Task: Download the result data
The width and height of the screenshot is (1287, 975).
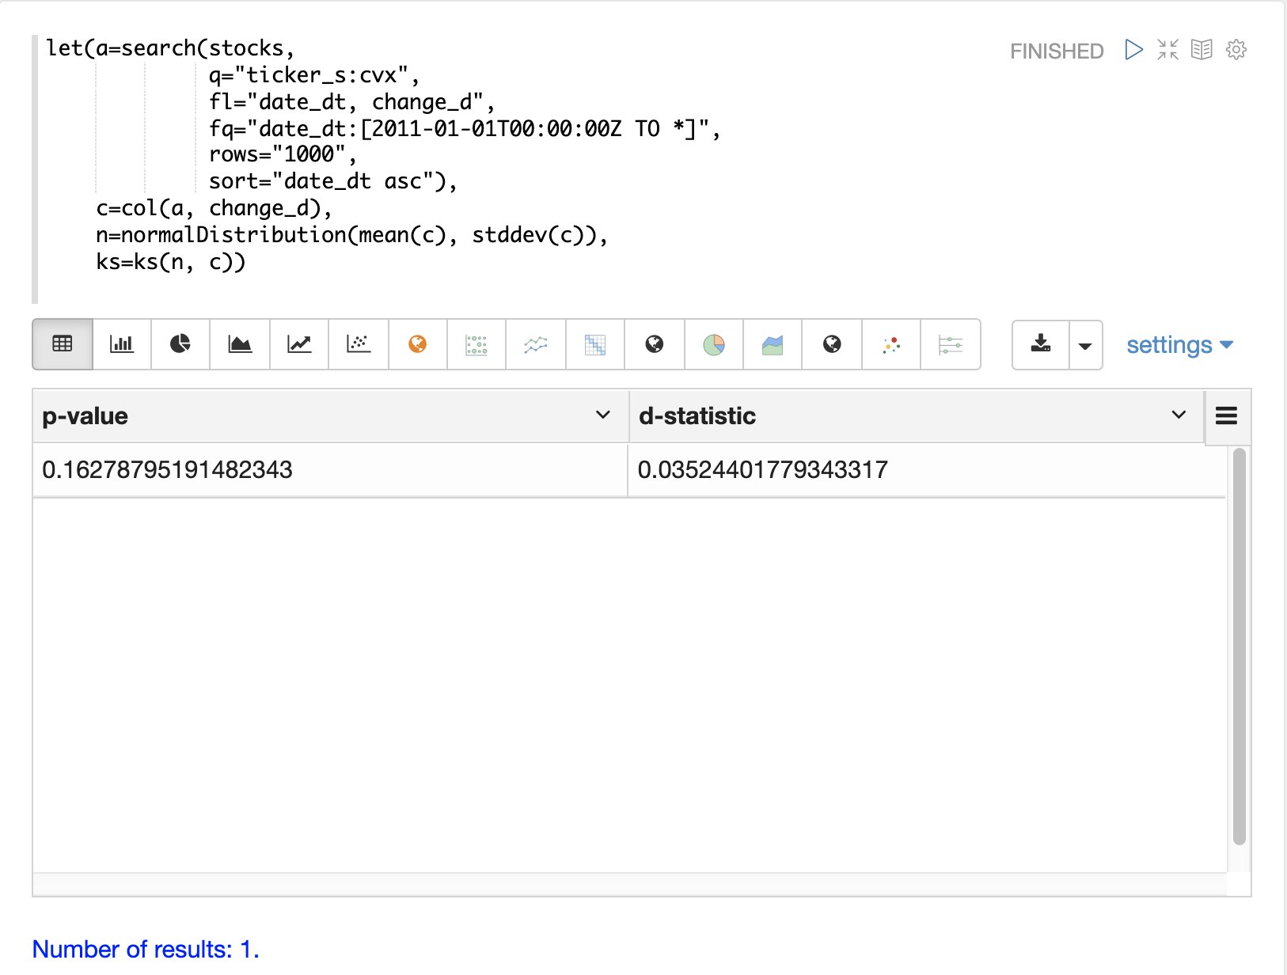Action: pos(1041,344)
